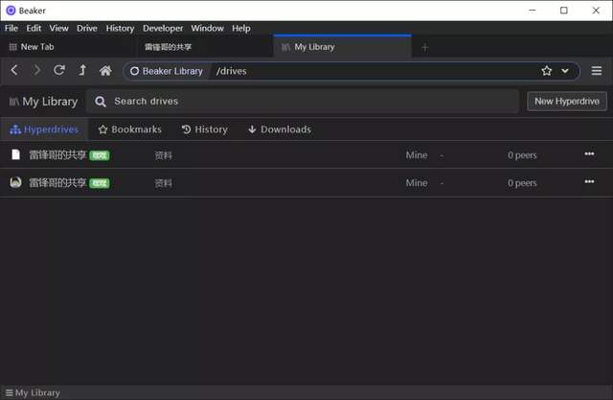Open the Window menu

207,28
